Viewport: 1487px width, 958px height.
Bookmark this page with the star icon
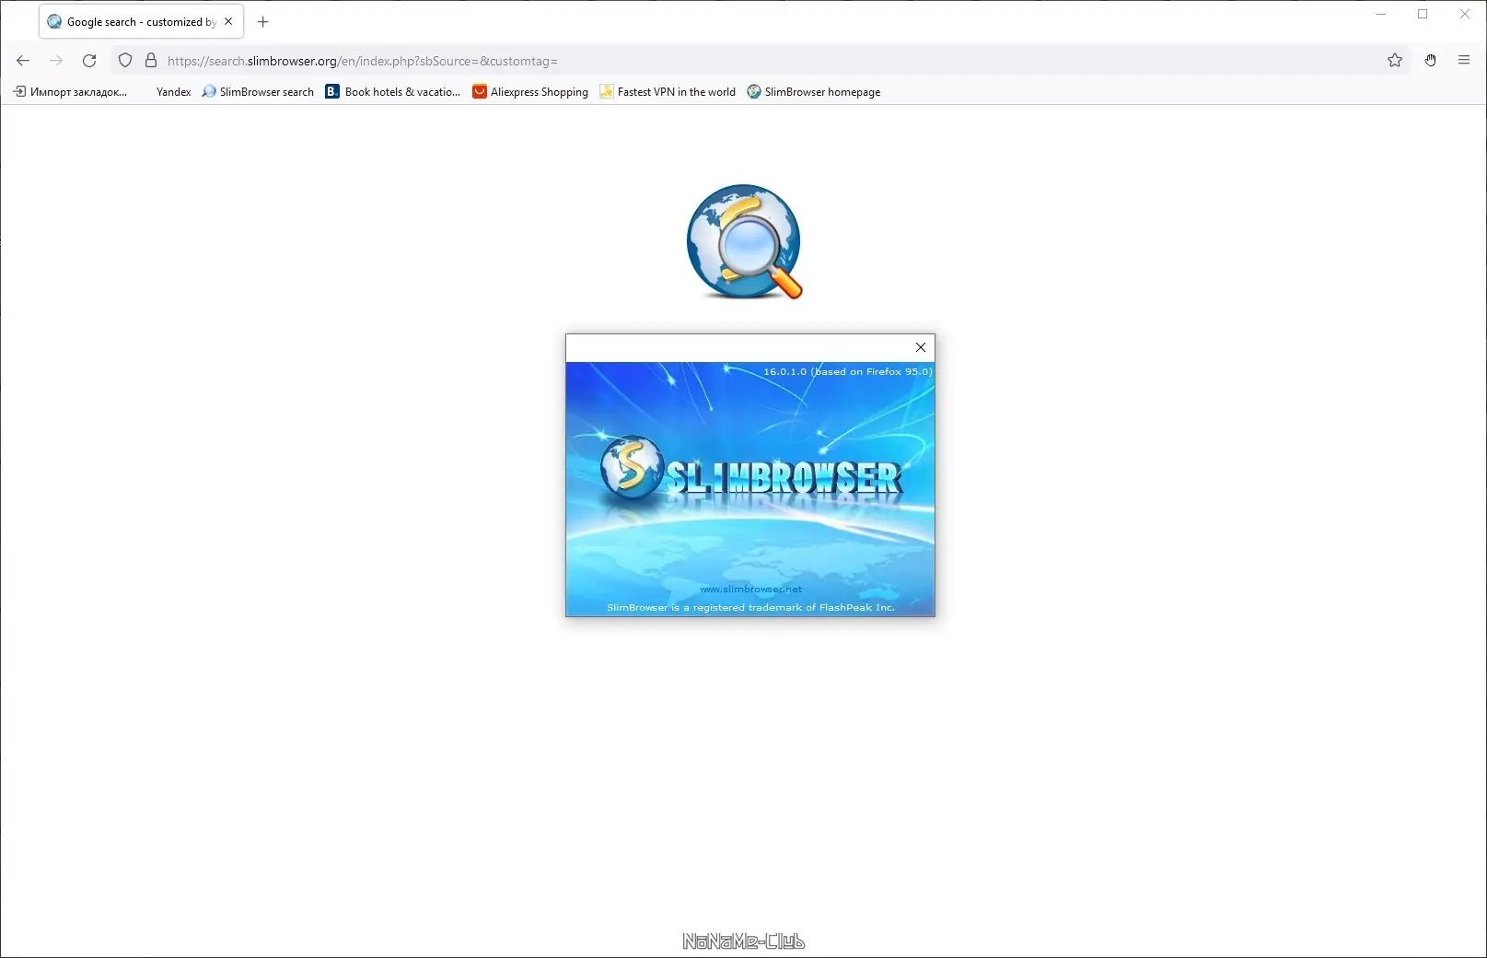(1395, 61)
